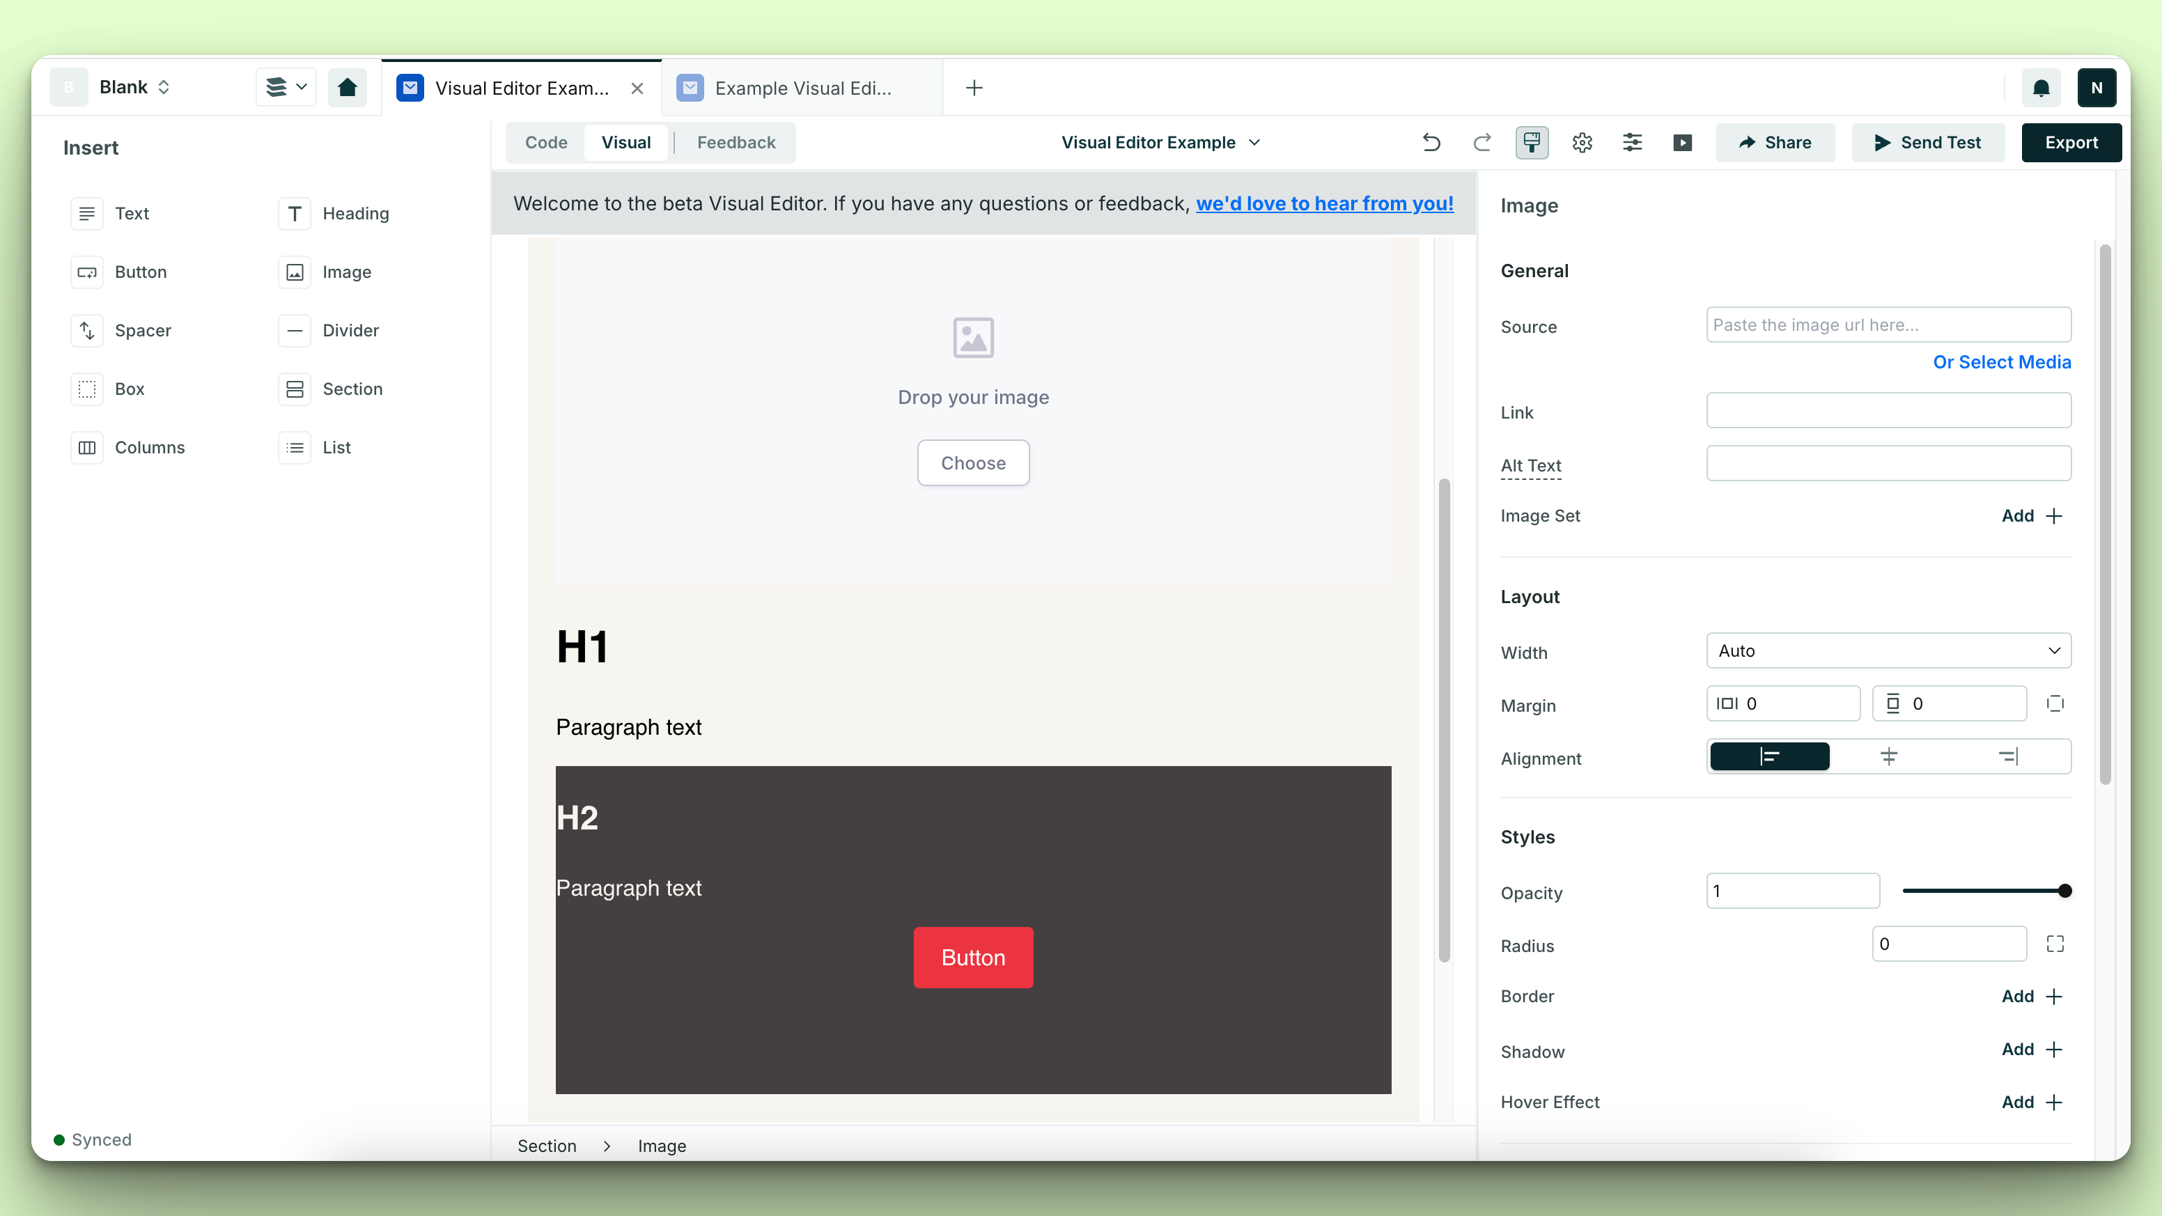Screen dimensions: 2162x1216
Task: Click the customize/sliders icon
Action: click(1632, 143)
